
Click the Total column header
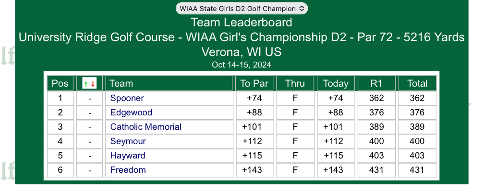point(417,83)
